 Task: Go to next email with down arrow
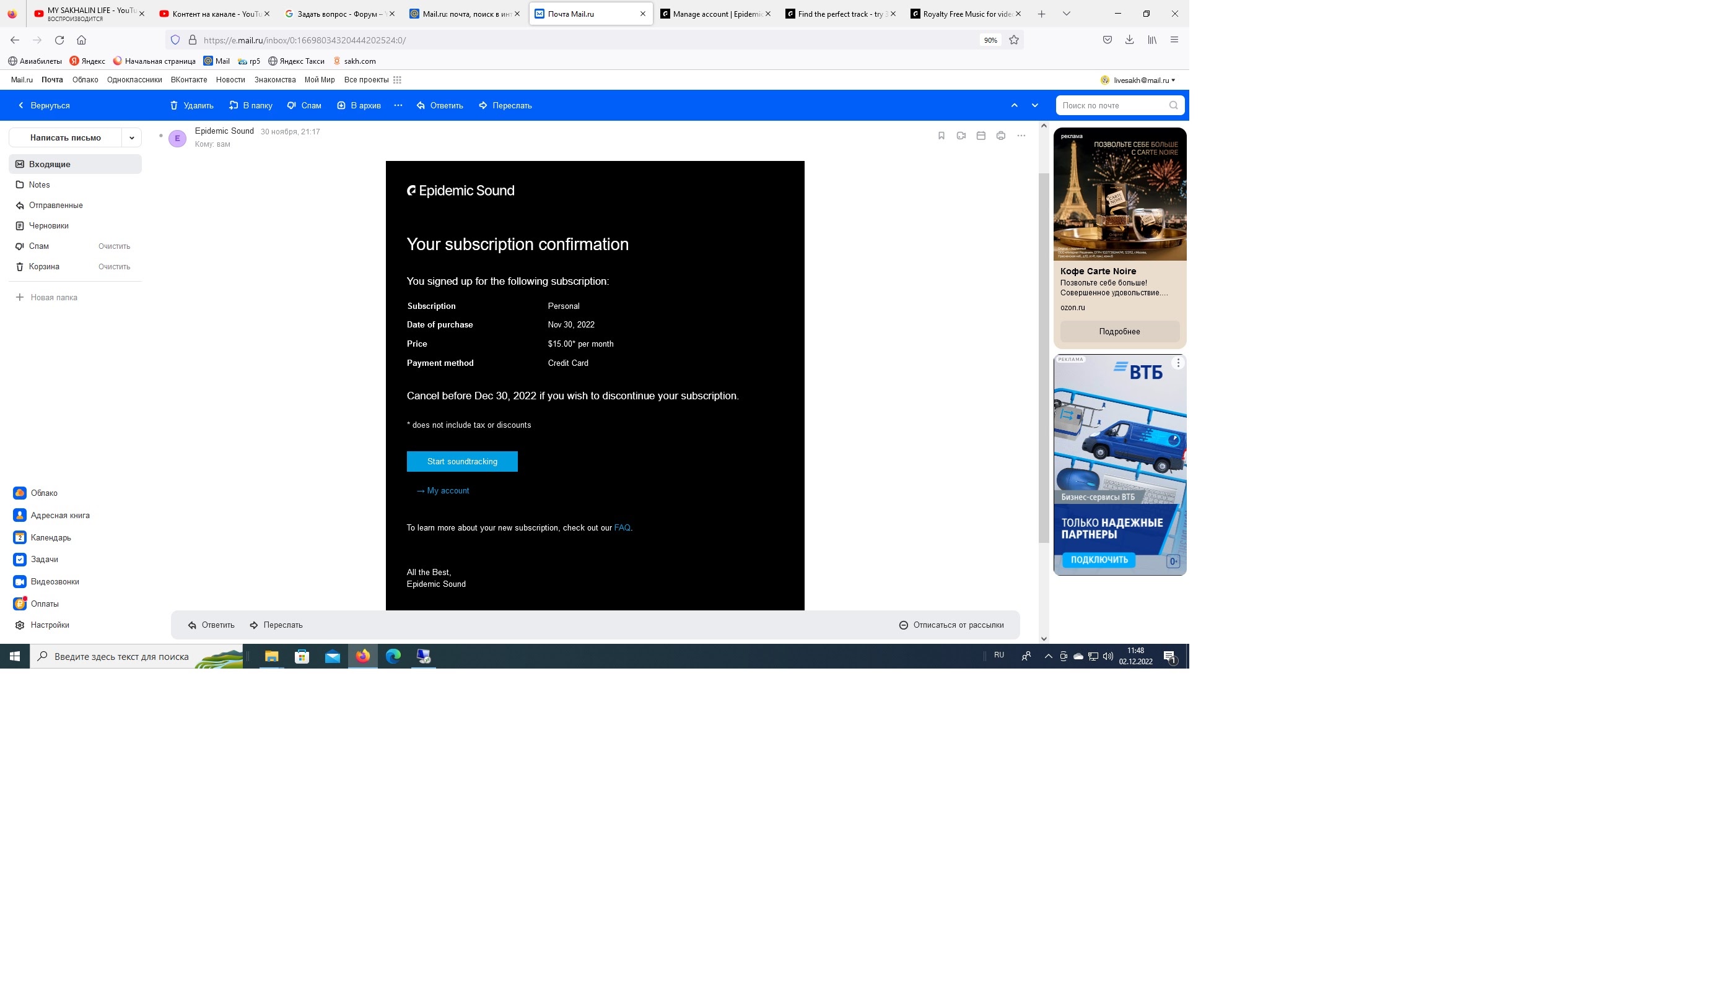click(1034, 105)
